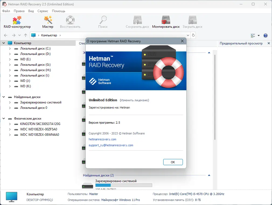Expand the WD (E:) tree node
This screenshot has width=272, height=205.
coord(10,59)
